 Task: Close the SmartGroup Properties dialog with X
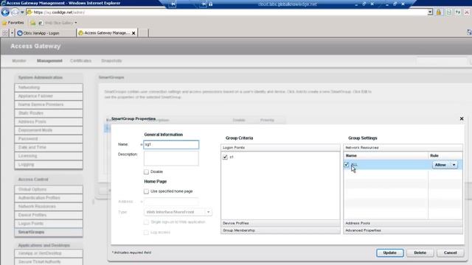coord(462,119)
